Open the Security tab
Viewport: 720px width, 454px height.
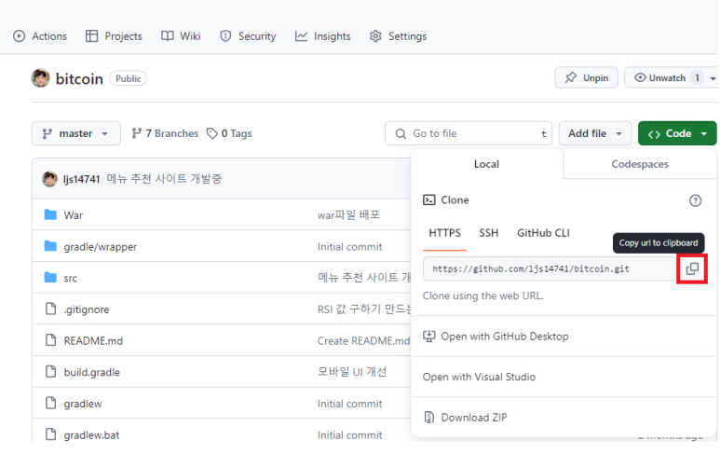(248, 35)
